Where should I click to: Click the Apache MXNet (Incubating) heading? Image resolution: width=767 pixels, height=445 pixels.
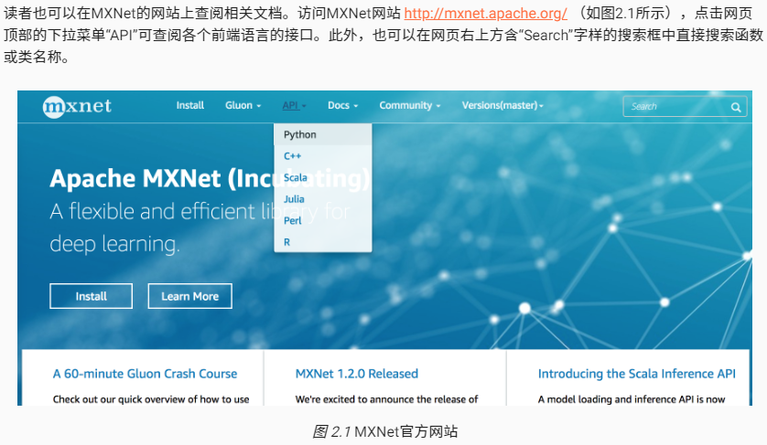coord(210,178)
